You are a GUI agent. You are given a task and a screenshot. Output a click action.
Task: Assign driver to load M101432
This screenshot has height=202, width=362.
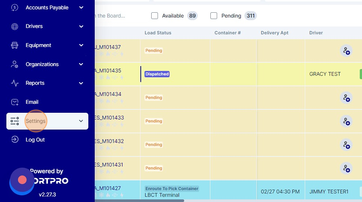click(346, 144)
